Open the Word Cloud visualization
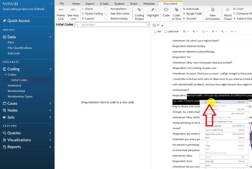 tap(227, 10)
